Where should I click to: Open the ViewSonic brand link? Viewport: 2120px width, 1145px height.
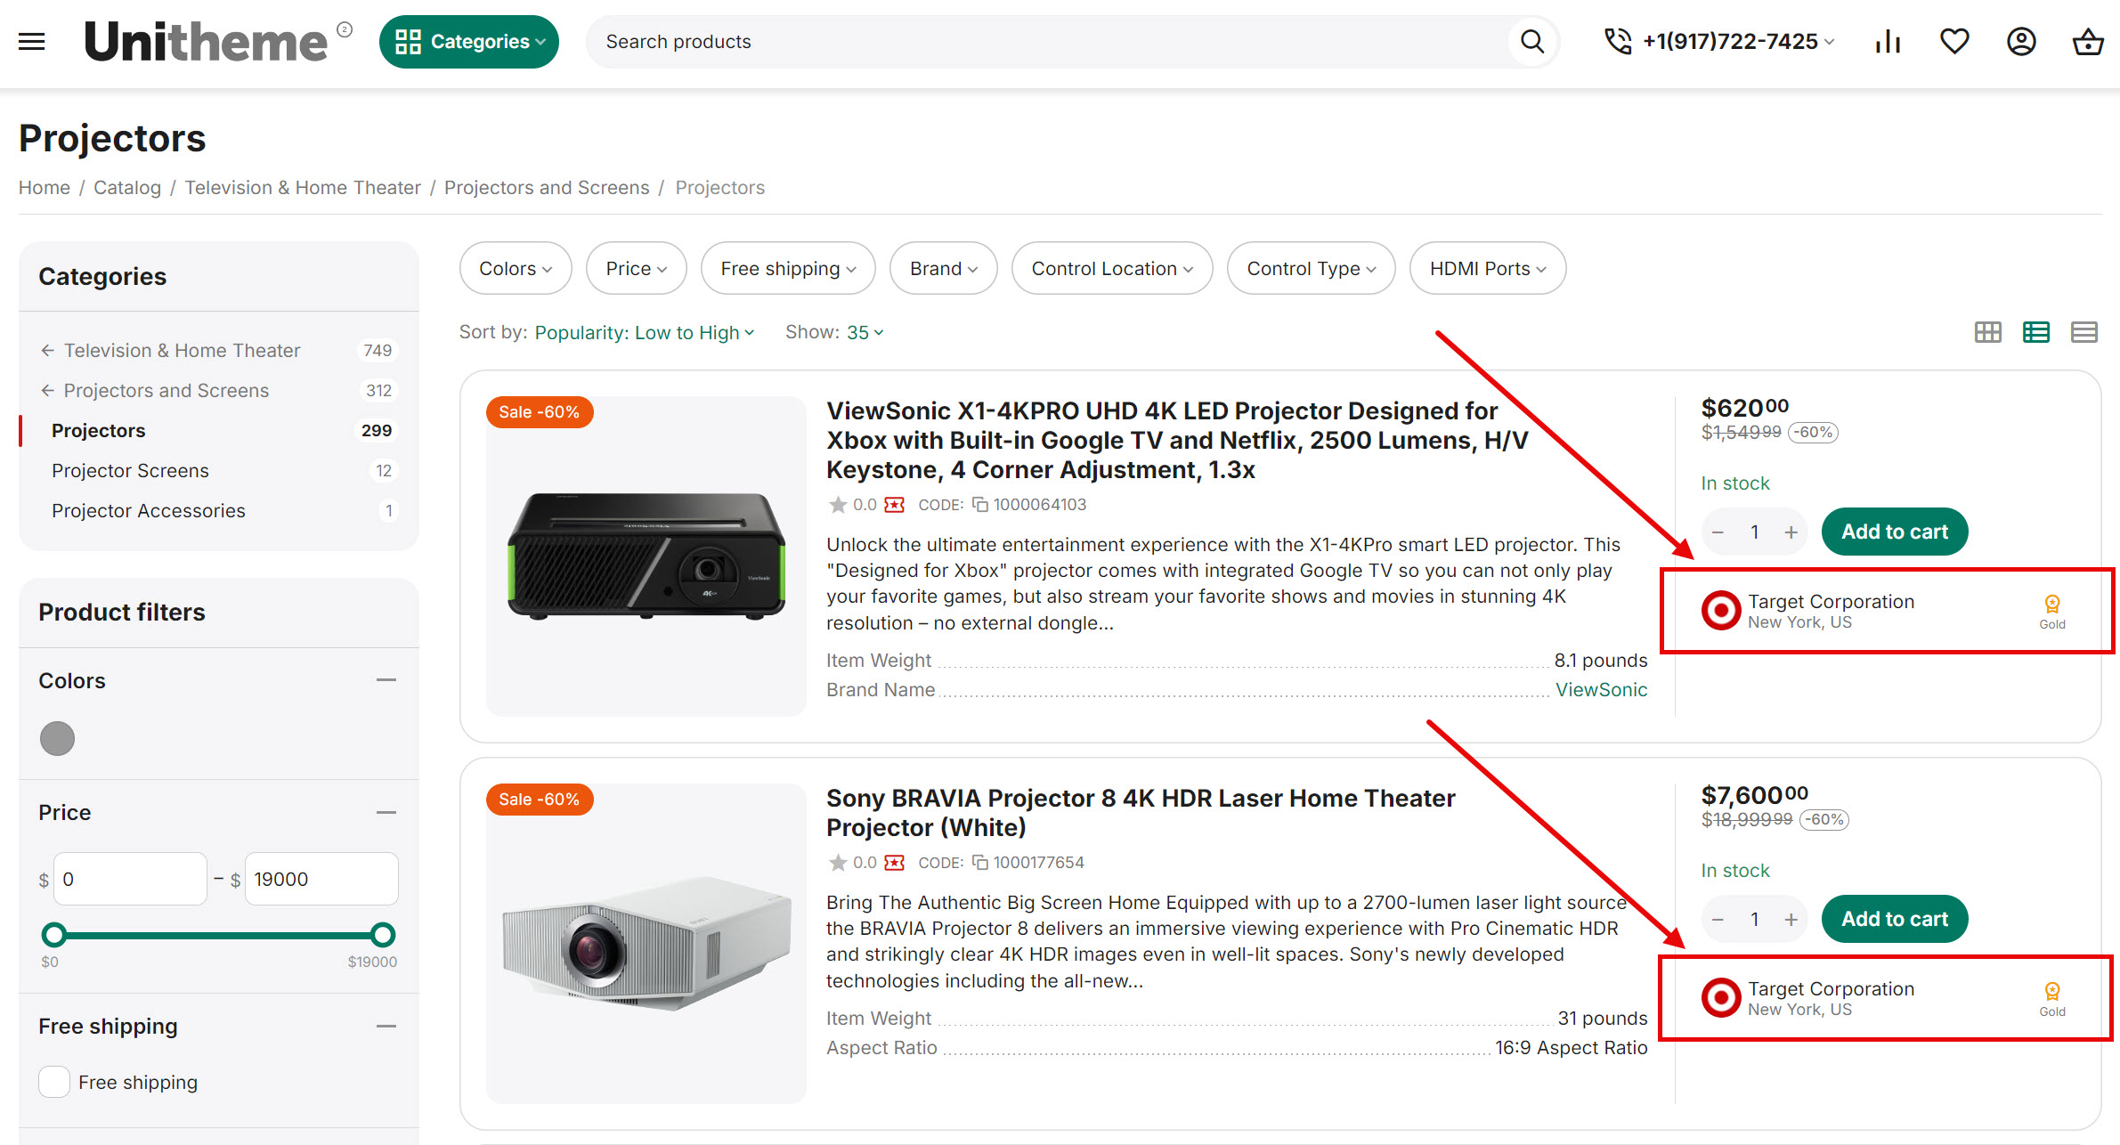1601,689
